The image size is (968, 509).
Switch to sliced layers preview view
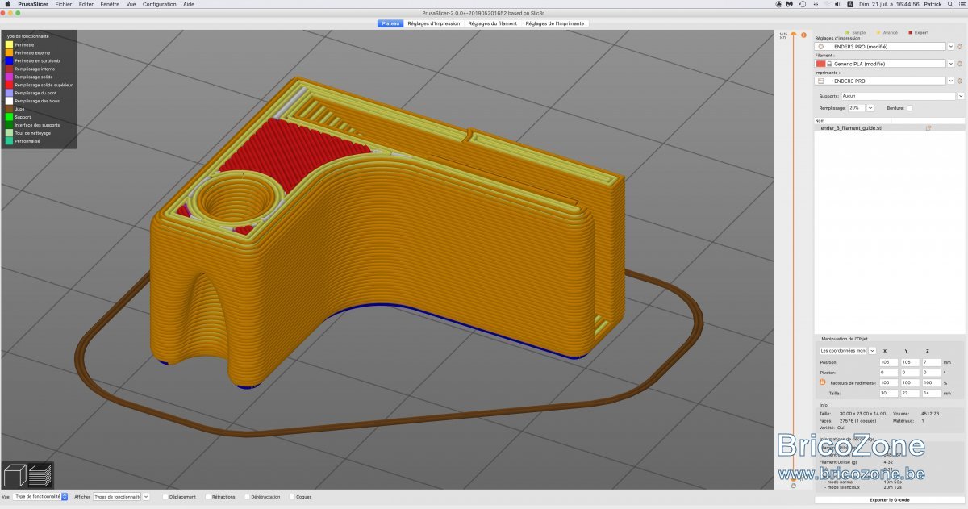point(40,474)
